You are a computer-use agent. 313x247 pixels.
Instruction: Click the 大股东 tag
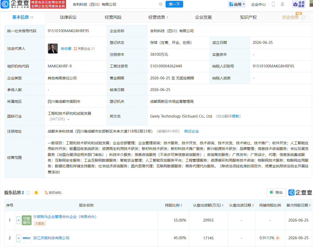coord(40,223)
